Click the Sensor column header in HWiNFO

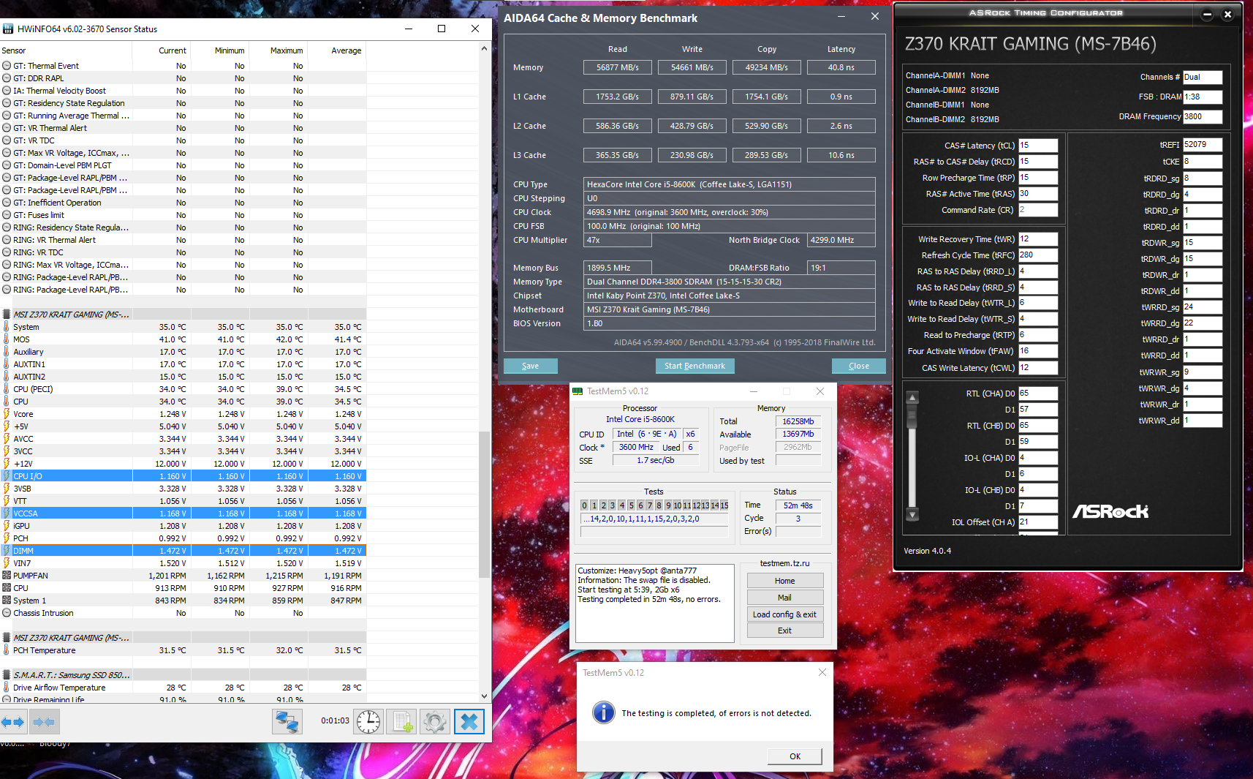66,50
